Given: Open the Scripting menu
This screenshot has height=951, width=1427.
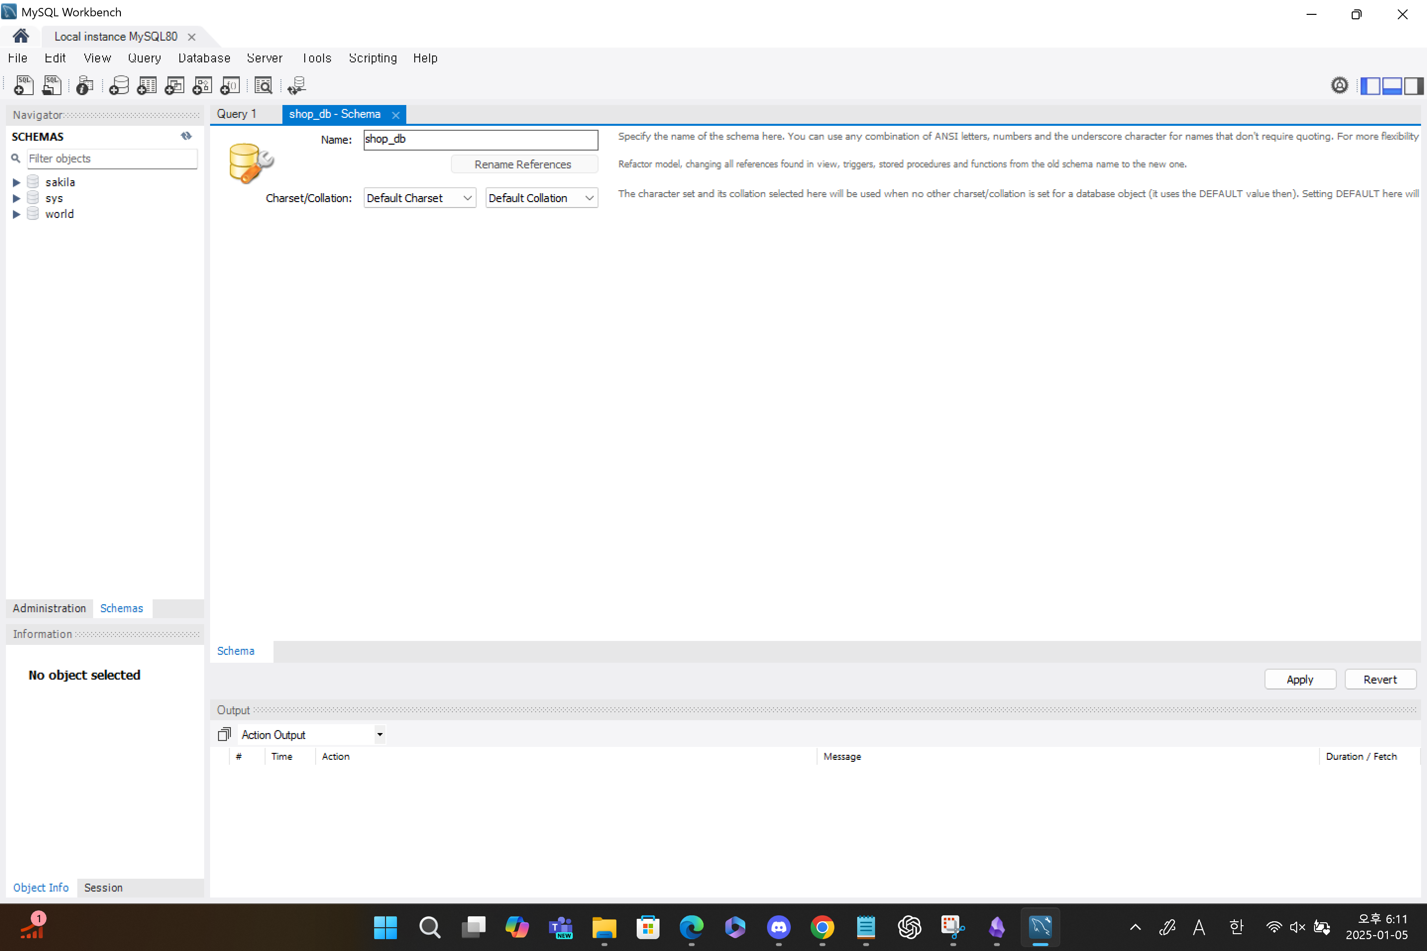Looking at the screenshot, I should point(373,58).
